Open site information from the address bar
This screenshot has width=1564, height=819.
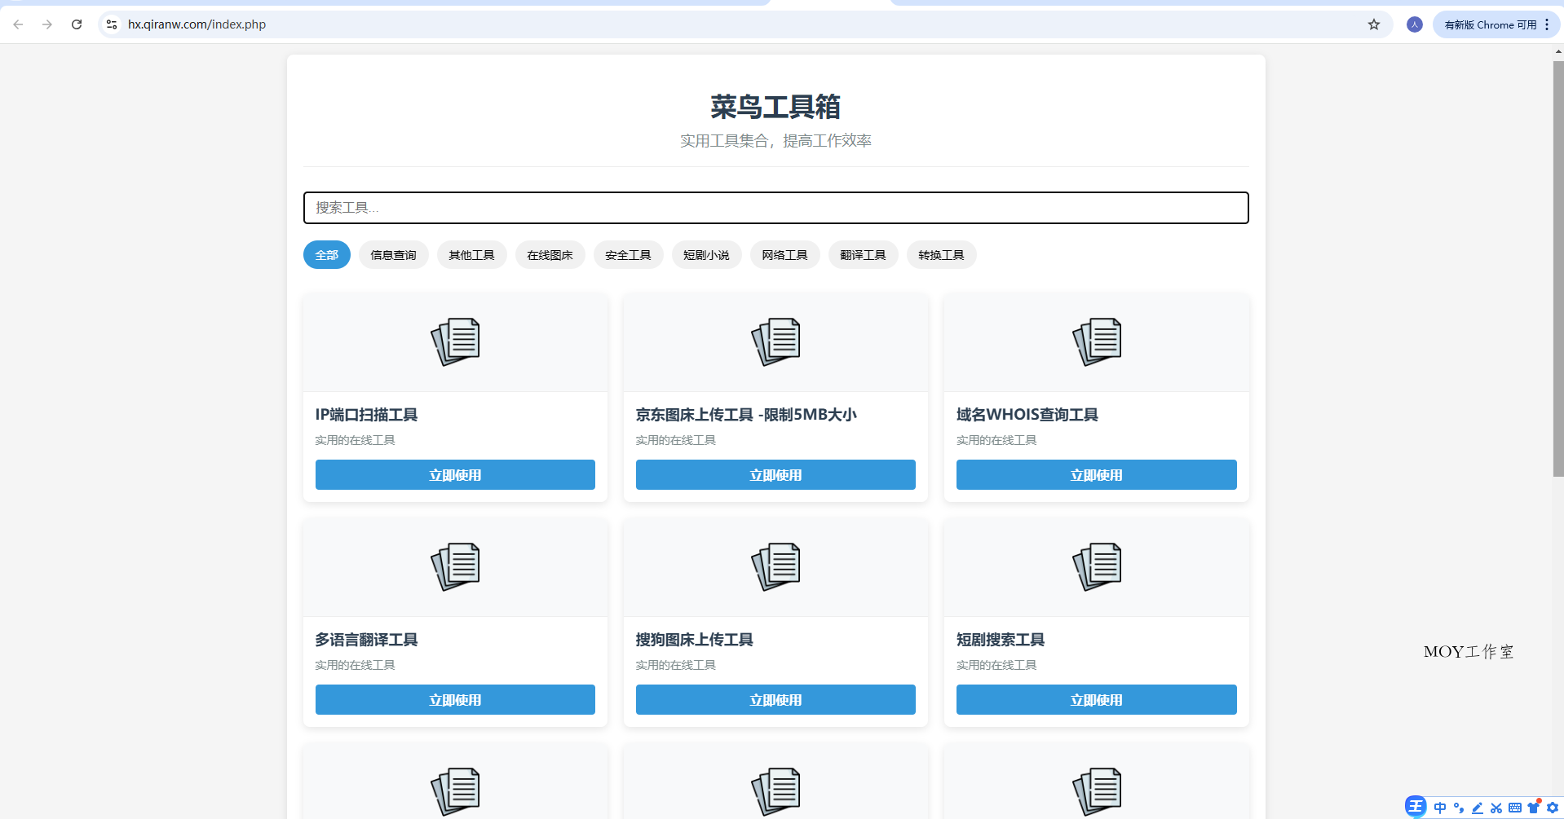(111, 24)
